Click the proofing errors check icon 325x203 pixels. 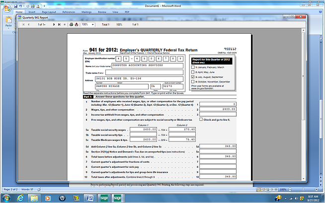click(x=39, y=189)
